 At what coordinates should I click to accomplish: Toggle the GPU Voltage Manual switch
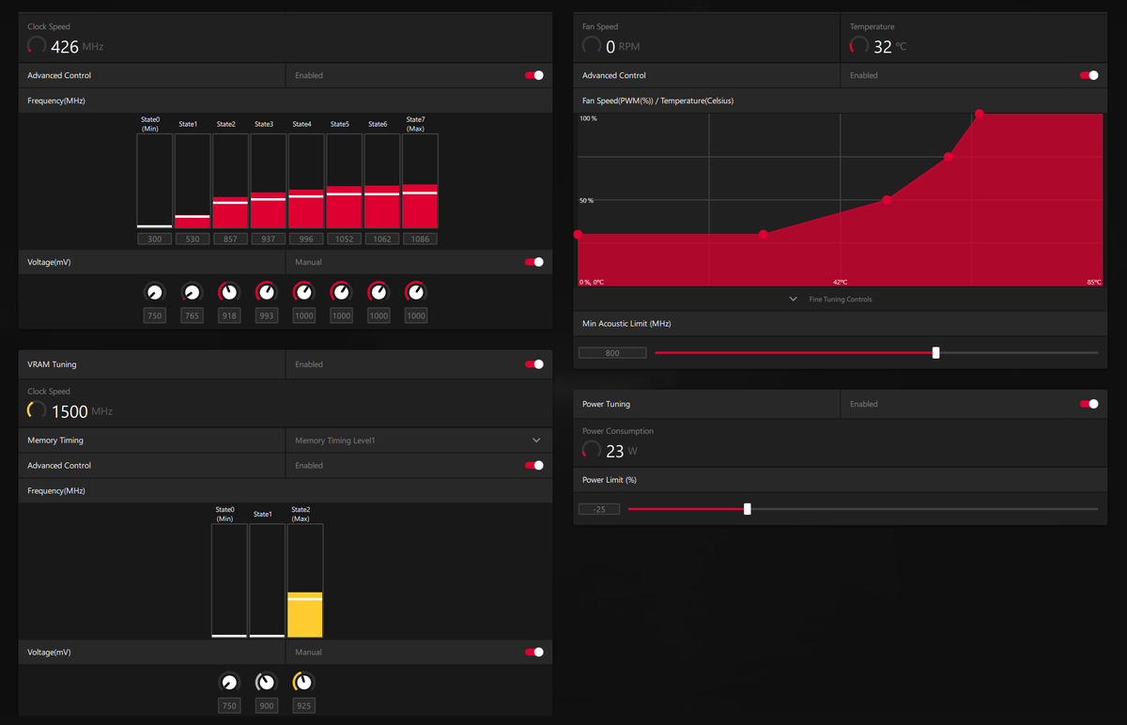click(x=534, y=262)
